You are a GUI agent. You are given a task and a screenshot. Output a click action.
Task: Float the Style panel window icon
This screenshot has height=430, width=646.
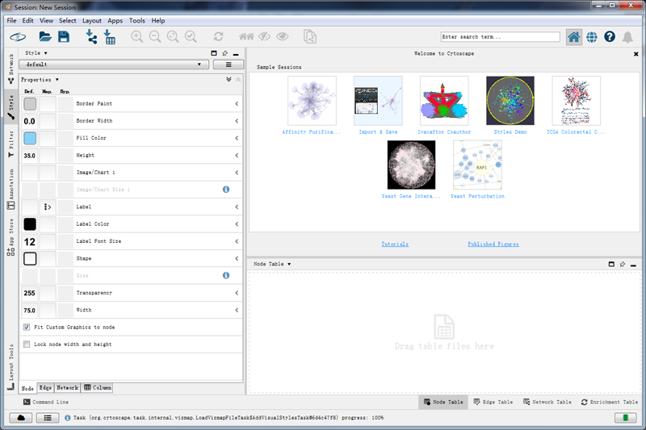[214, 53]
